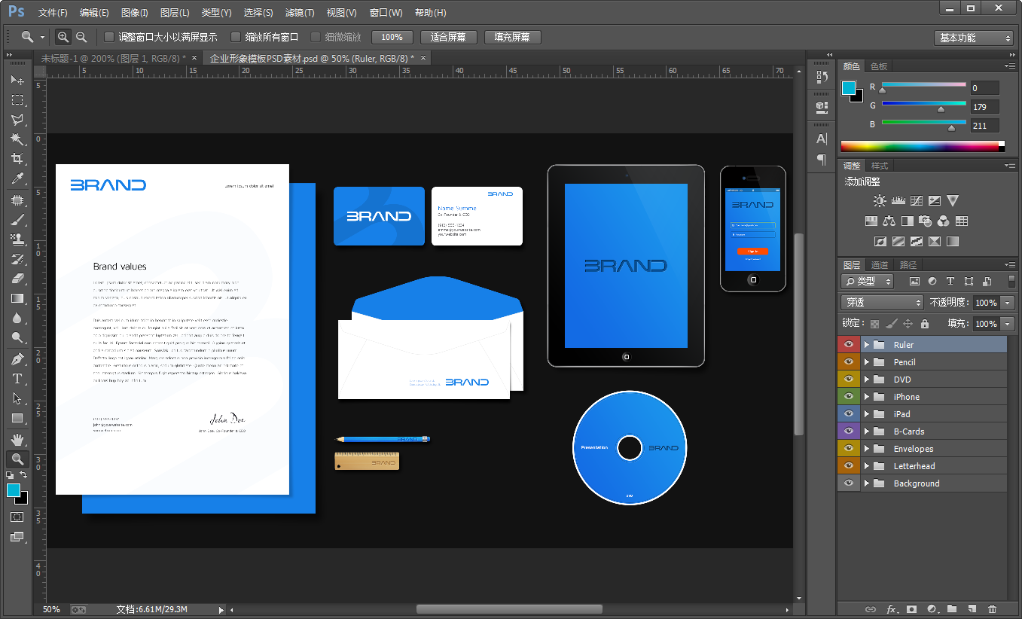Switch to the 通道 tab
Viewport: 1022px width, 619px height.
pyautogui.click(x=880, y=265)
